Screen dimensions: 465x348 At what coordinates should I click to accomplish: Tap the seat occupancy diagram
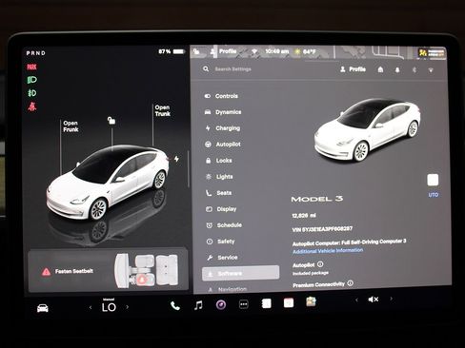[x=146, y=271]
